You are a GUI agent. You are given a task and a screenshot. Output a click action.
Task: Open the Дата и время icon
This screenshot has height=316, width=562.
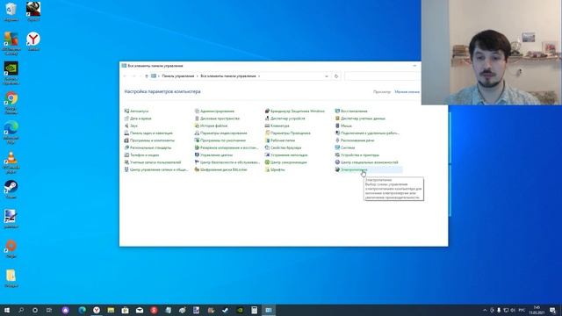[126, 118]
